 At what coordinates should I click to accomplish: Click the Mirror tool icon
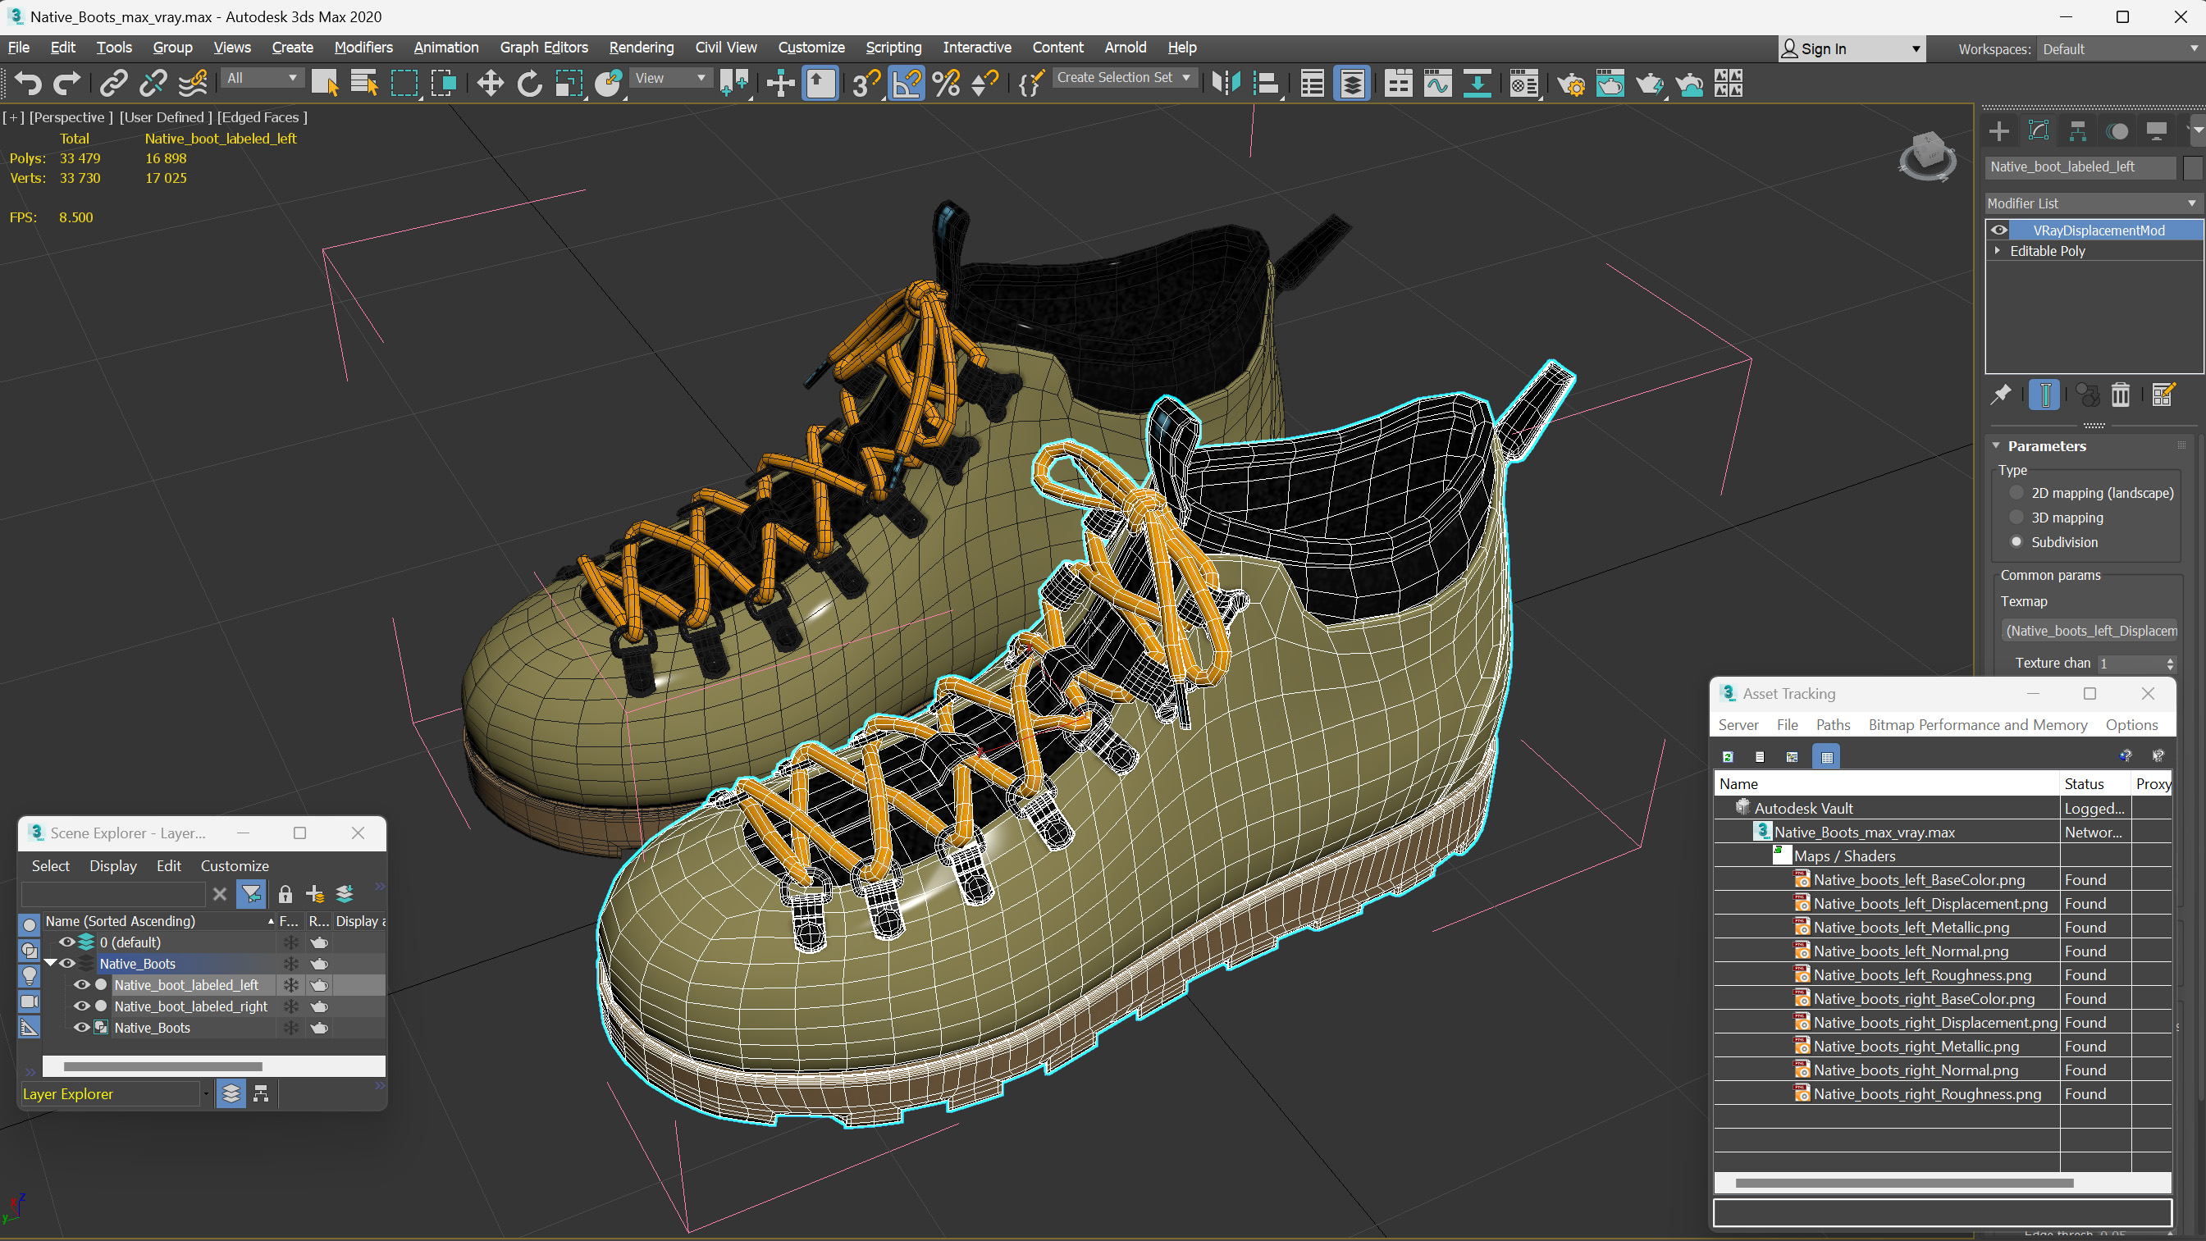coord(1226,83)
